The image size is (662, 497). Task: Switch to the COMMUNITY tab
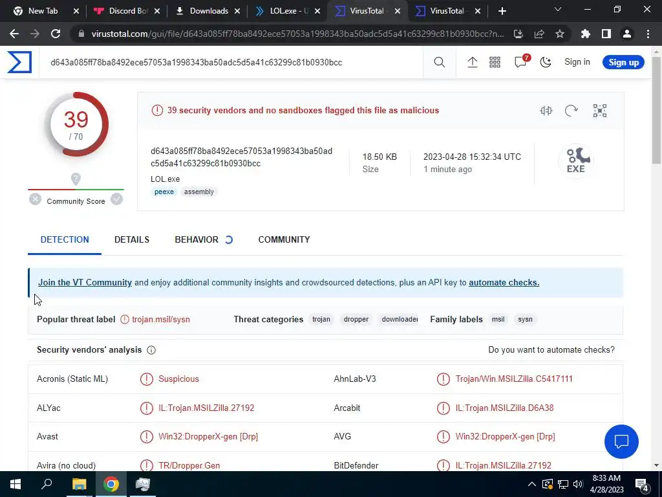click(284, 239)
